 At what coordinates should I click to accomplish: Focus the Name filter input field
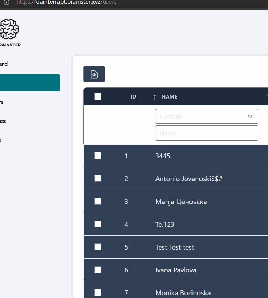(x=206, y=133)
